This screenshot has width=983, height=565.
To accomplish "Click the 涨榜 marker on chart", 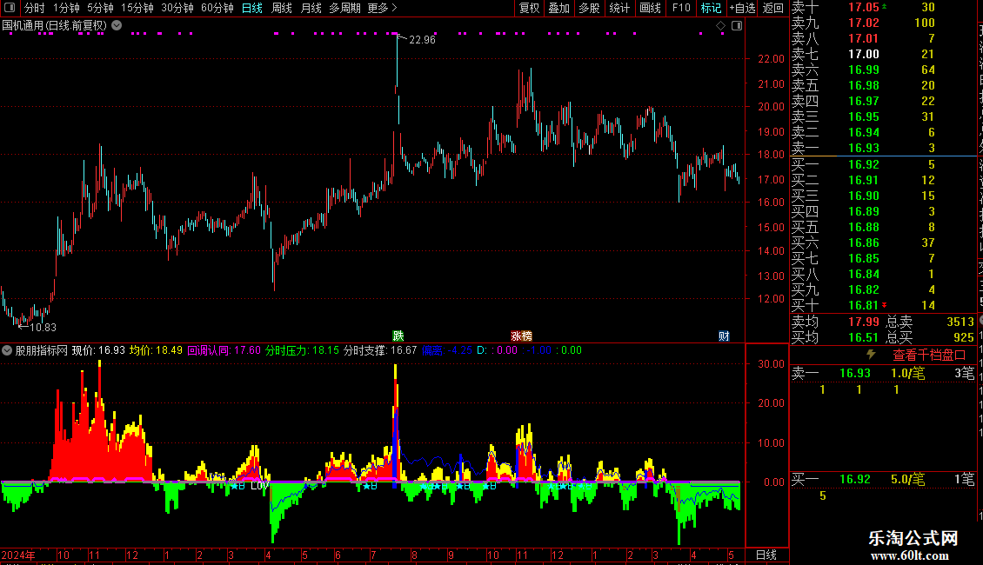I will tap(521, 336).
